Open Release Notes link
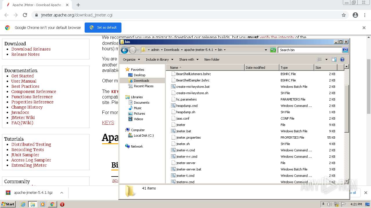 click(x=26, y=54)
